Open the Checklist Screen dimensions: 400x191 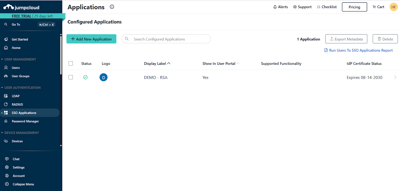click(x=327, y=7)
